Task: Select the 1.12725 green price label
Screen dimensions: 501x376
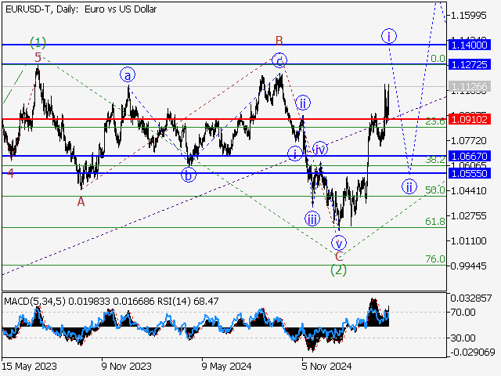Action: pos(470,63)
